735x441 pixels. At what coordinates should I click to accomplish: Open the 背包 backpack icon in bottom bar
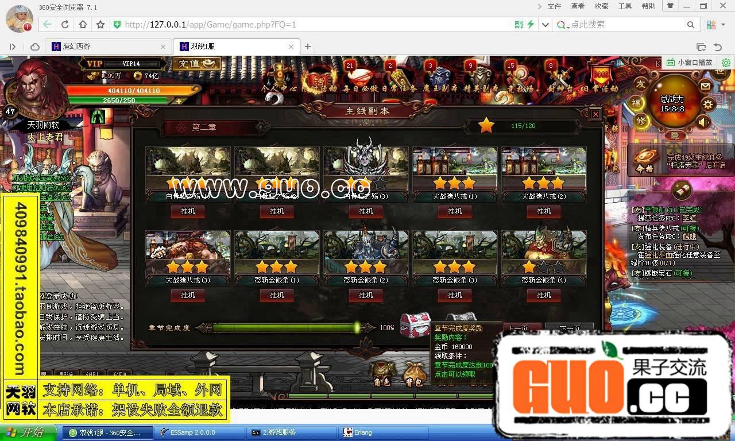click(414, 374)
